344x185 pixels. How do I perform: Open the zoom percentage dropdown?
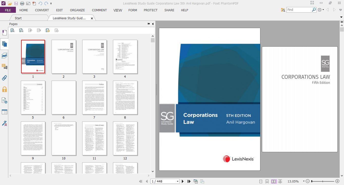click(304, 181)
